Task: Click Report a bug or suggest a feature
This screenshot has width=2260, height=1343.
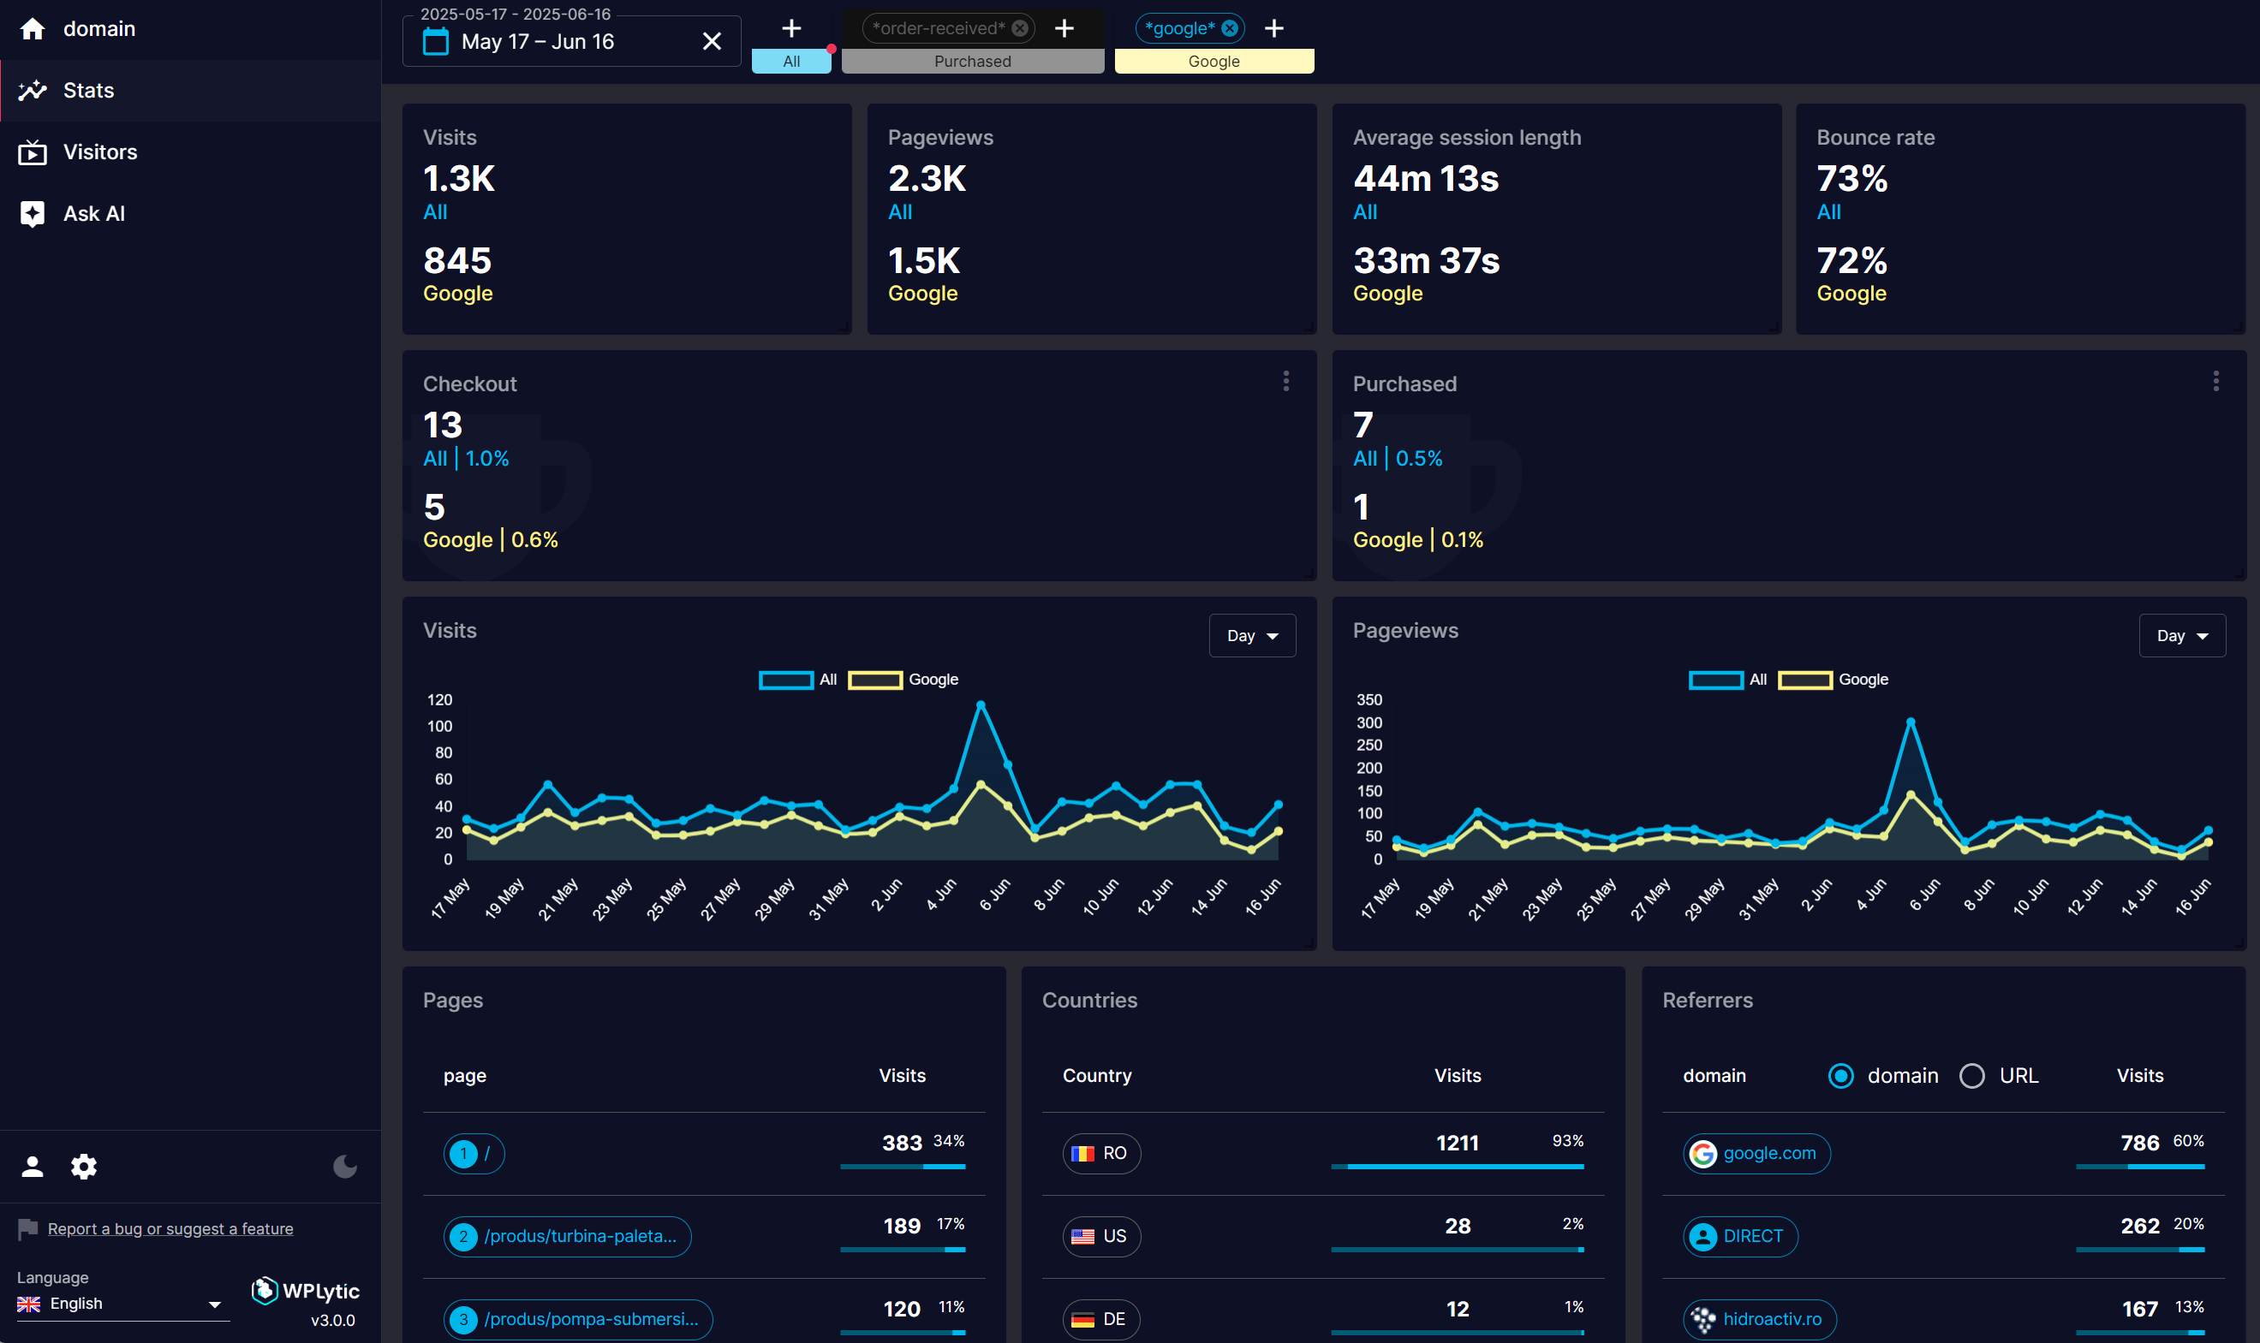Action: pyautogui.click(x=170, y=1228)
